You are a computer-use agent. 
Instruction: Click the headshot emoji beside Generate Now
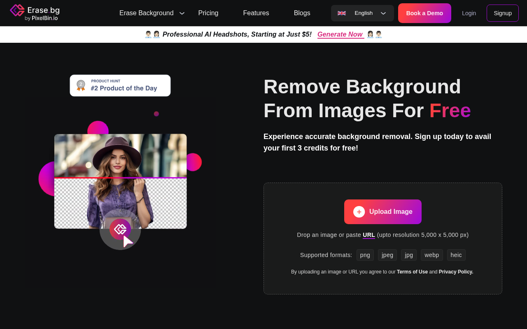click(370, 34)
